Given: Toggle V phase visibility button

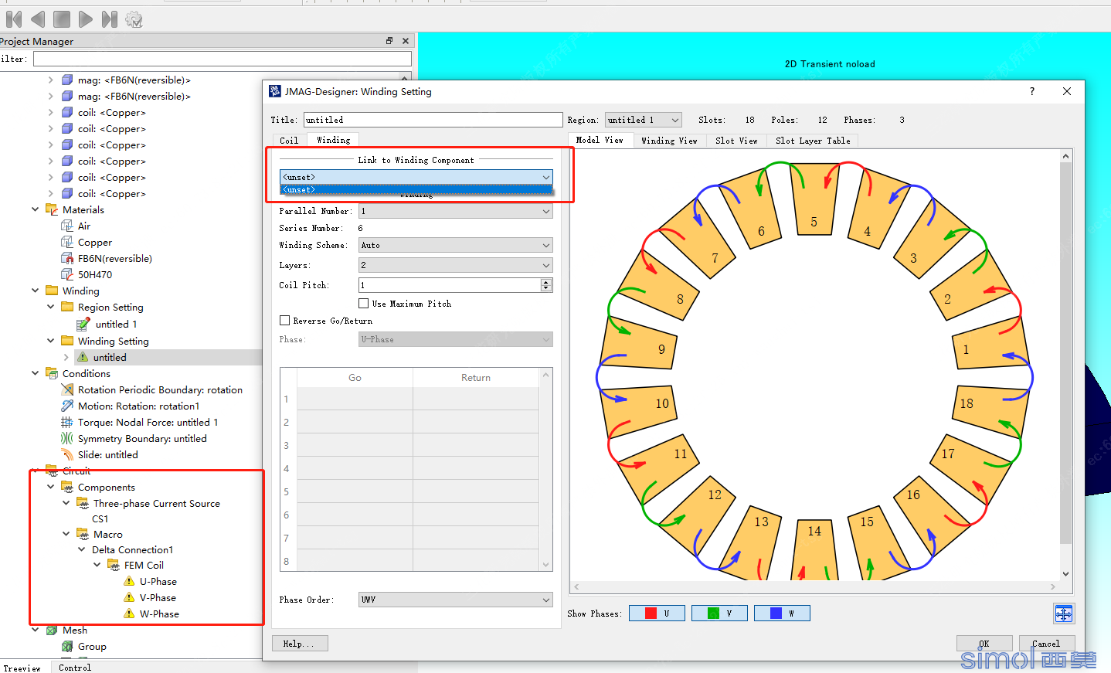Looking at the screenshot, I should [x=719, y=613].
